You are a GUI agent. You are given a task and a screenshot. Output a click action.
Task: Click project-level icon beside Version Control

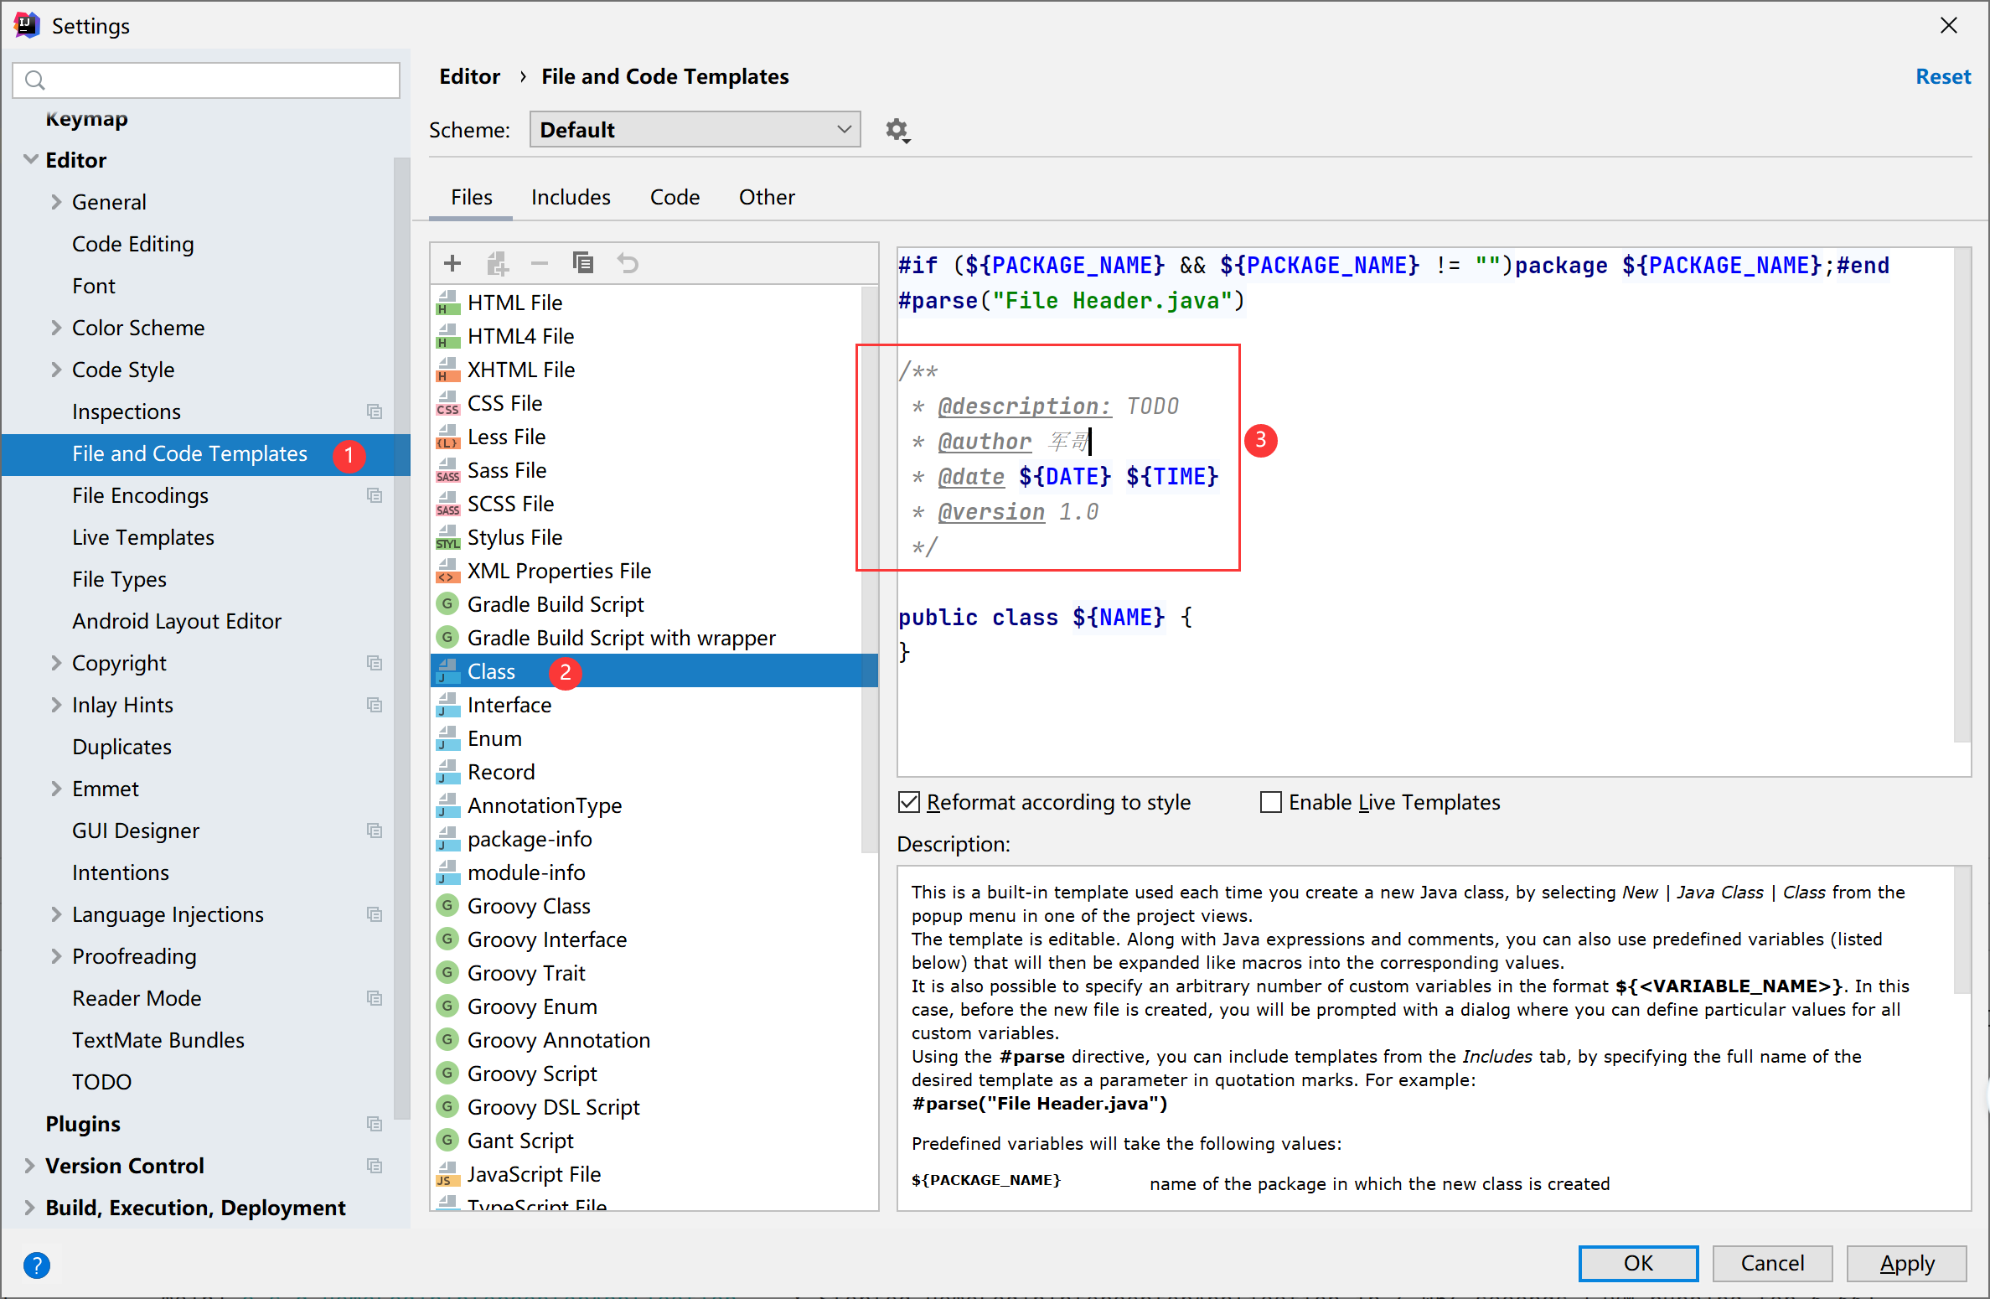click(x=375, y=1166)
